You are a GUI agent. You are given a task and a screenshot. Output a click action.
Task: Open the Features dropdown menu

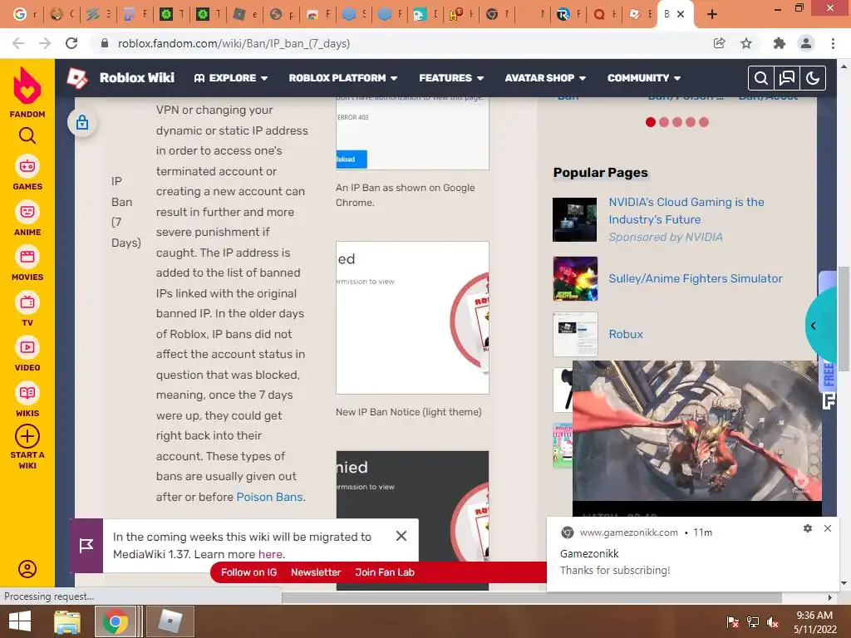pos(451,78)
